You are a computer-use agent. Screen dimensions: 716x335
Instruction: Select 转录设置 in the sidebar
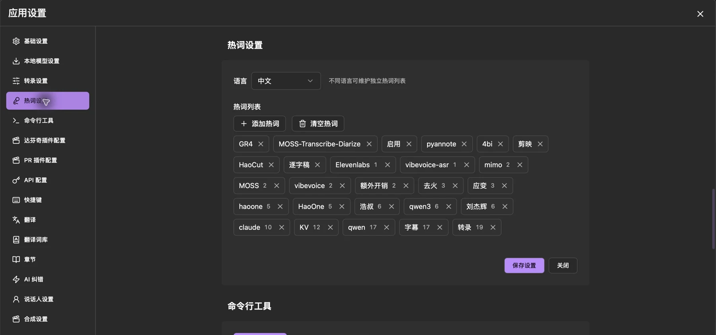(x=48, y=81)
